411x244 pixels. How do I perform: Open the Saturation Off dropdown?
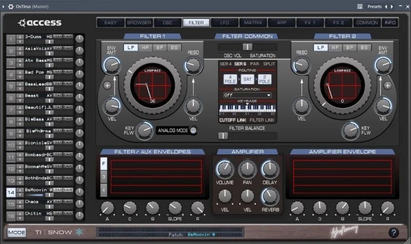click(247, 95)
